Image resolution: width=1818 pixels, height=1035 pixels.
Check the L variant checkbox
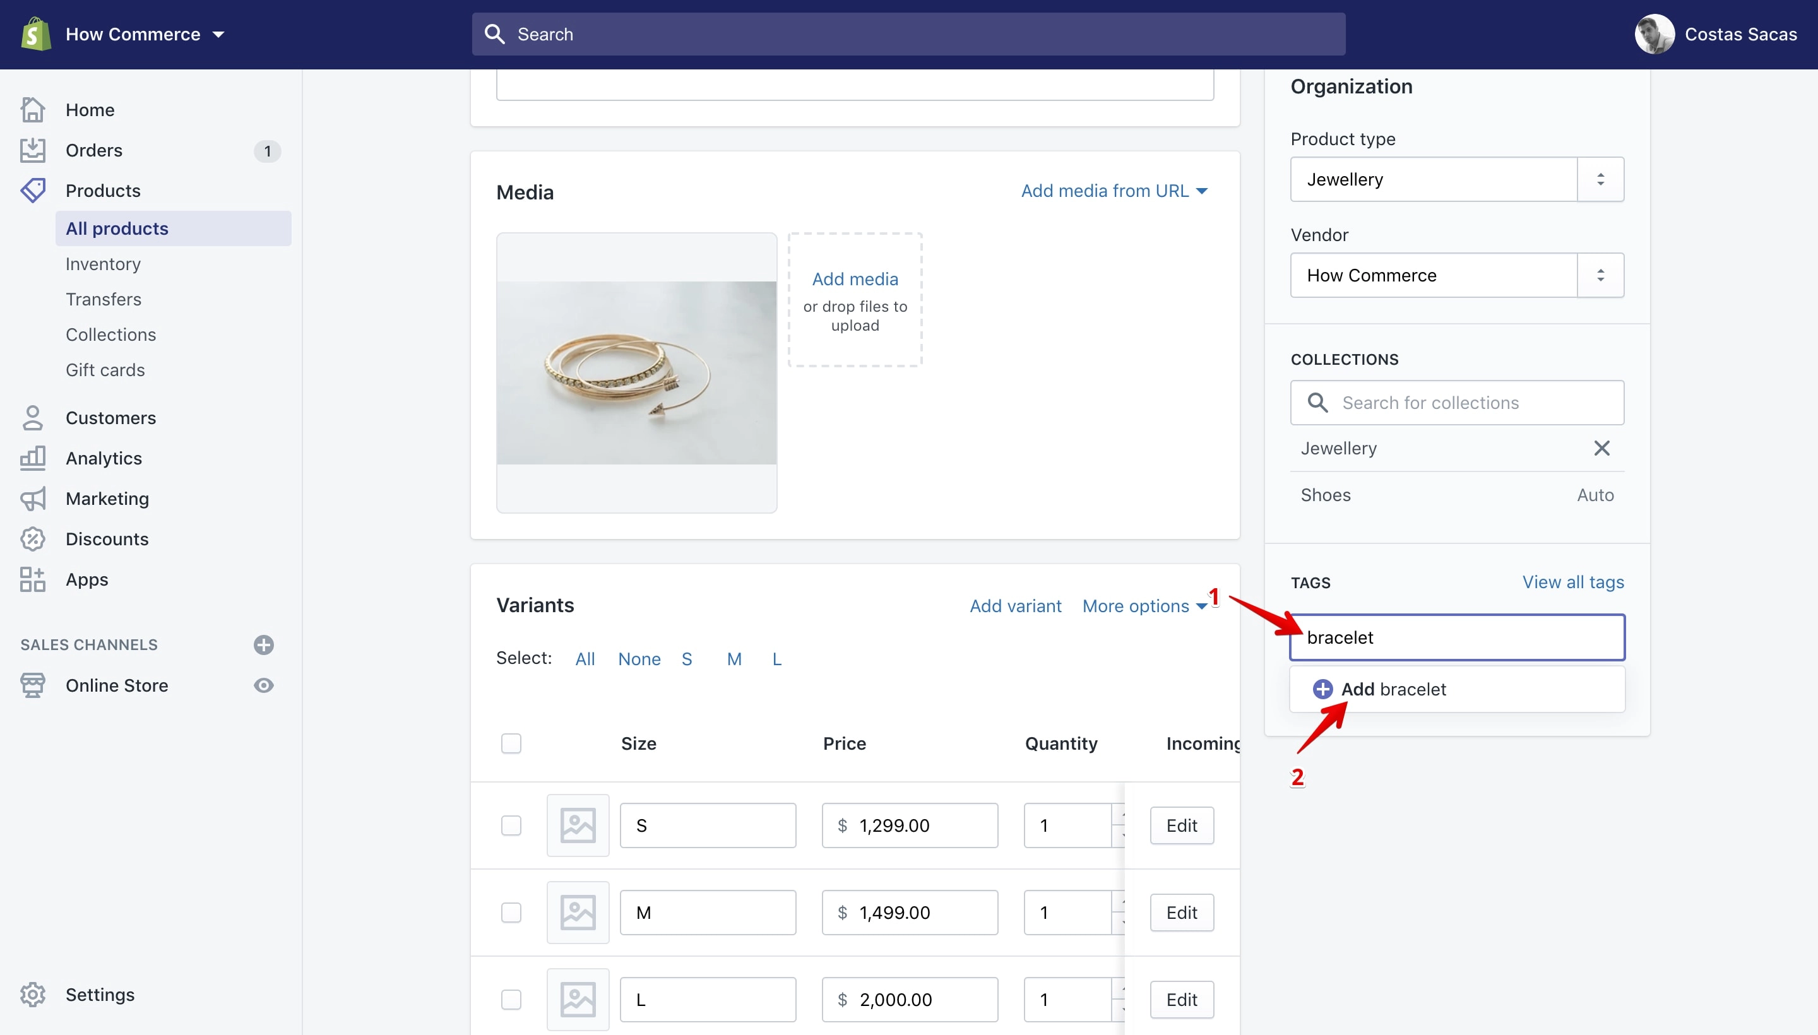[x=511, y=1000]
